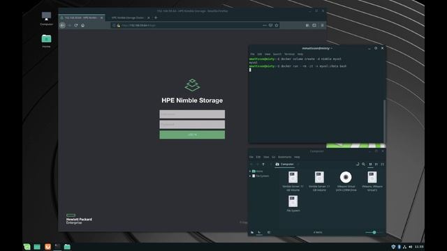Select the VMware Virtual SATA CDRW Drive

[346, 181]
